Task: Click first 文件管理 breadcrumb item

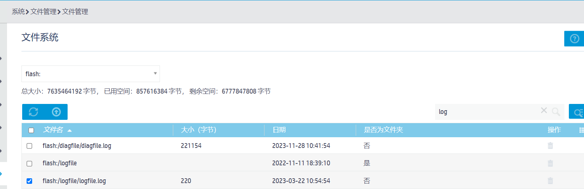Action: 43,12
